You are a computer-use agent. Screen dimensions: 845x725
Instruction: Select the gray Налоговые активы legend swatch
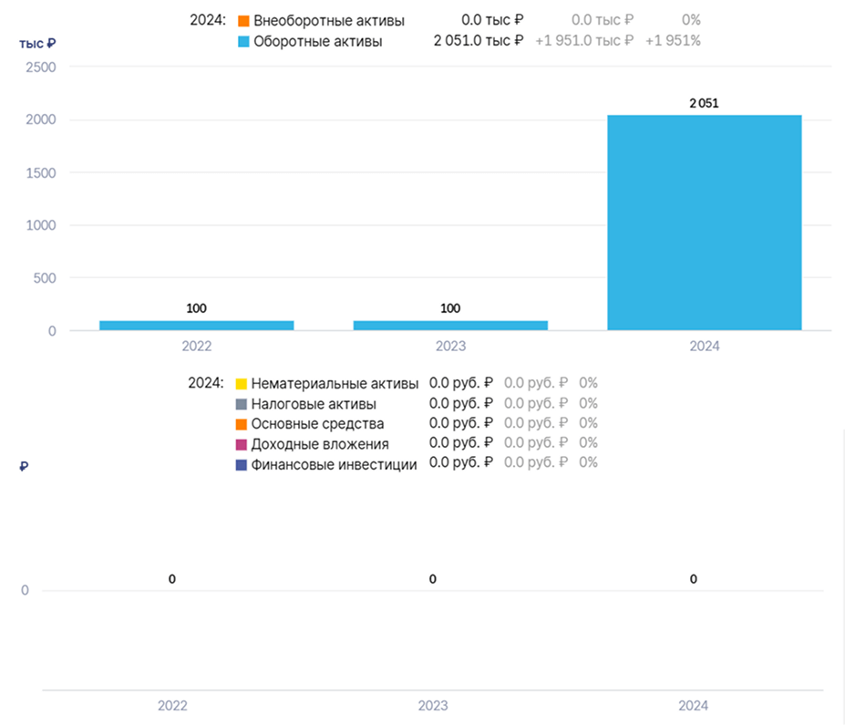pyautogui.click(x=242, y=404)
